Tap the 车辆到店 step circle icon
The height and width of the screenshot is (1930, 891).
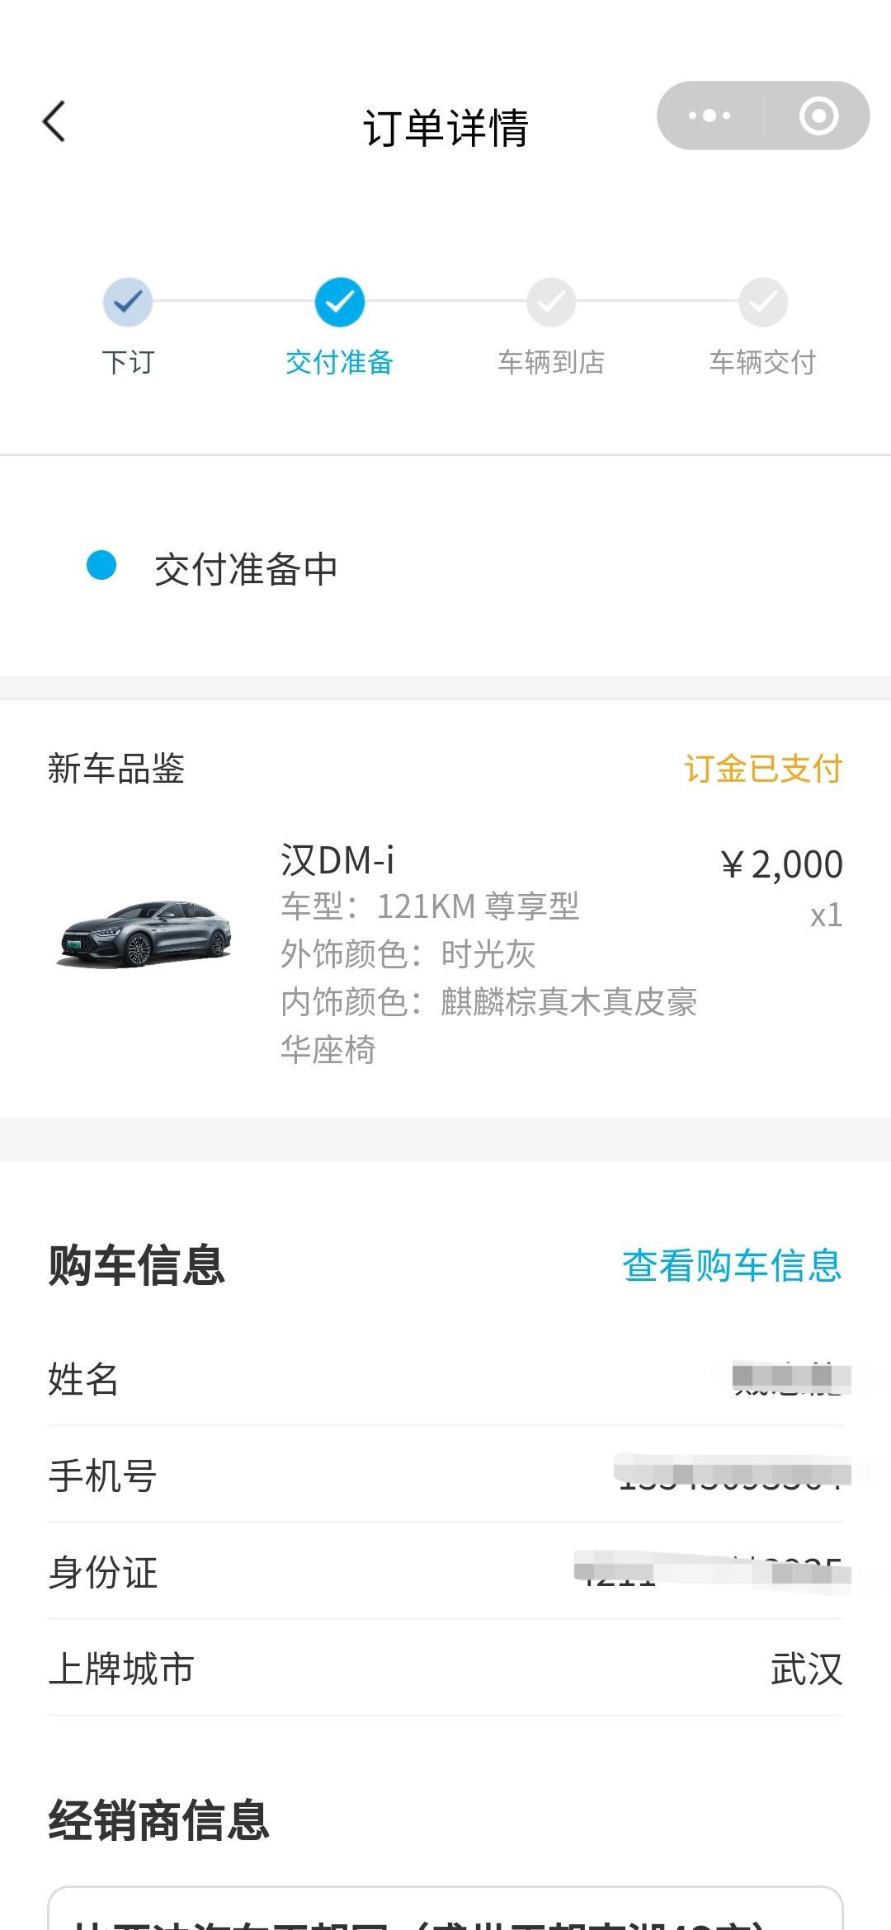551,302
